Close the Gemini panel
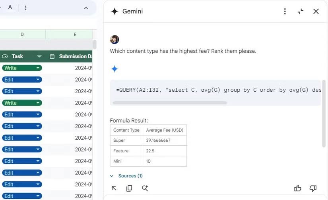The width and height of the screenshot is (328, 200). [x=316, y=12]
